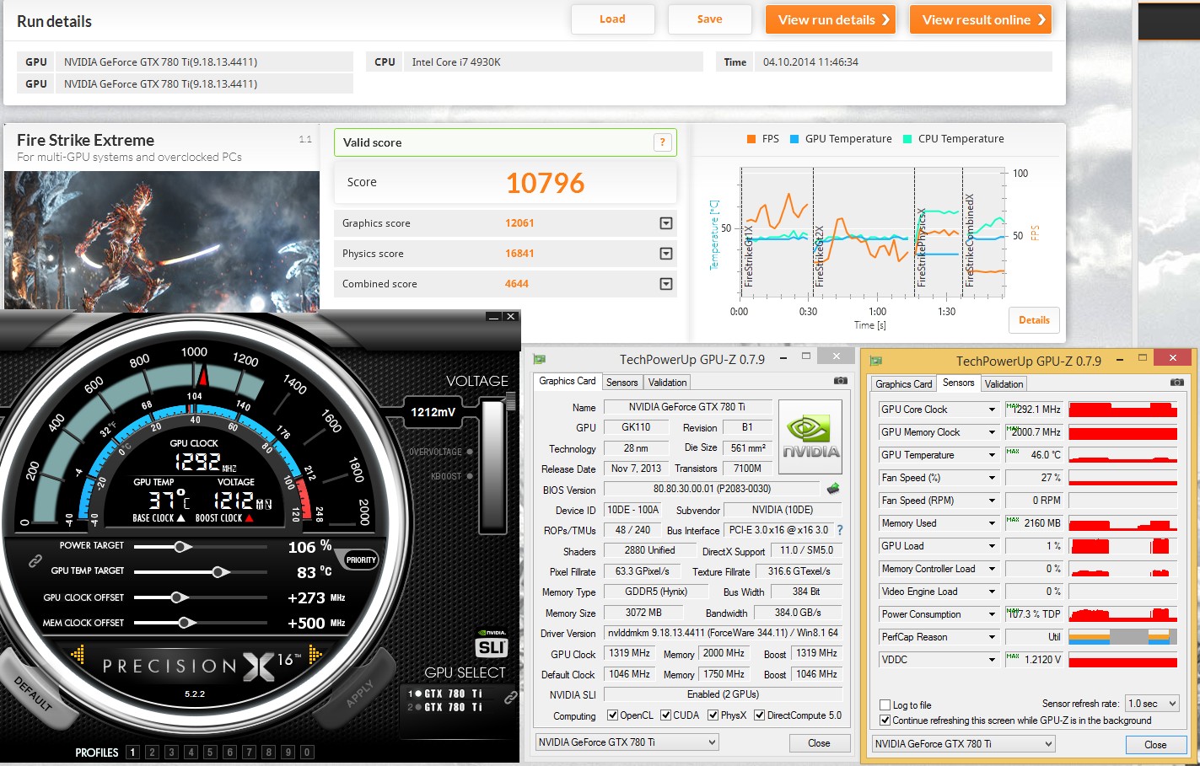
Task: Click the Bus Interface question mark icon
Action: point(840,530)
